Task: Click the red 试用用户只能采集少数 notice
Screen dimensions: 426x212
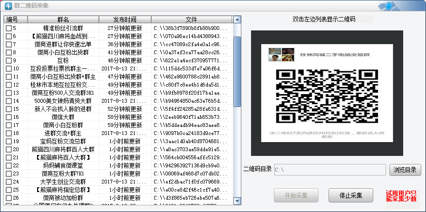Action: click(x=401, y=196)
